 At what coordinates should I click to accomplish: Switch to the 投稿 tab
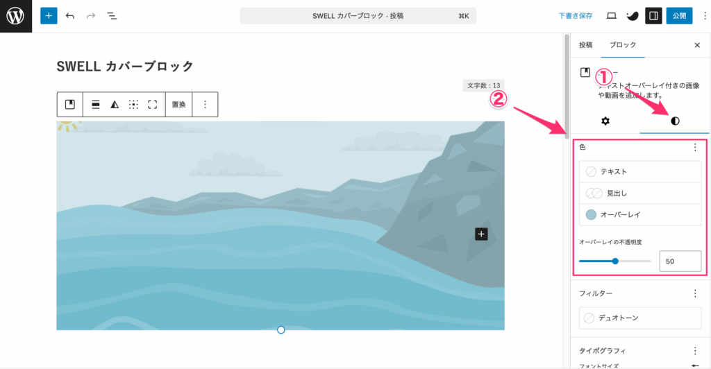pos(585,45)
